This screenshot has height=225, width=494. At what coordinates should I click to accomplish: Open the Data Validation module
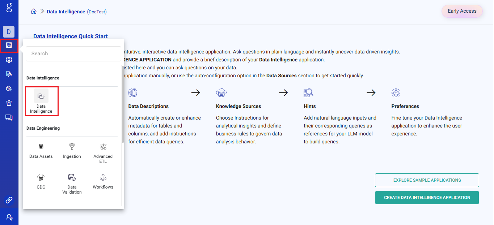(72, 183)
